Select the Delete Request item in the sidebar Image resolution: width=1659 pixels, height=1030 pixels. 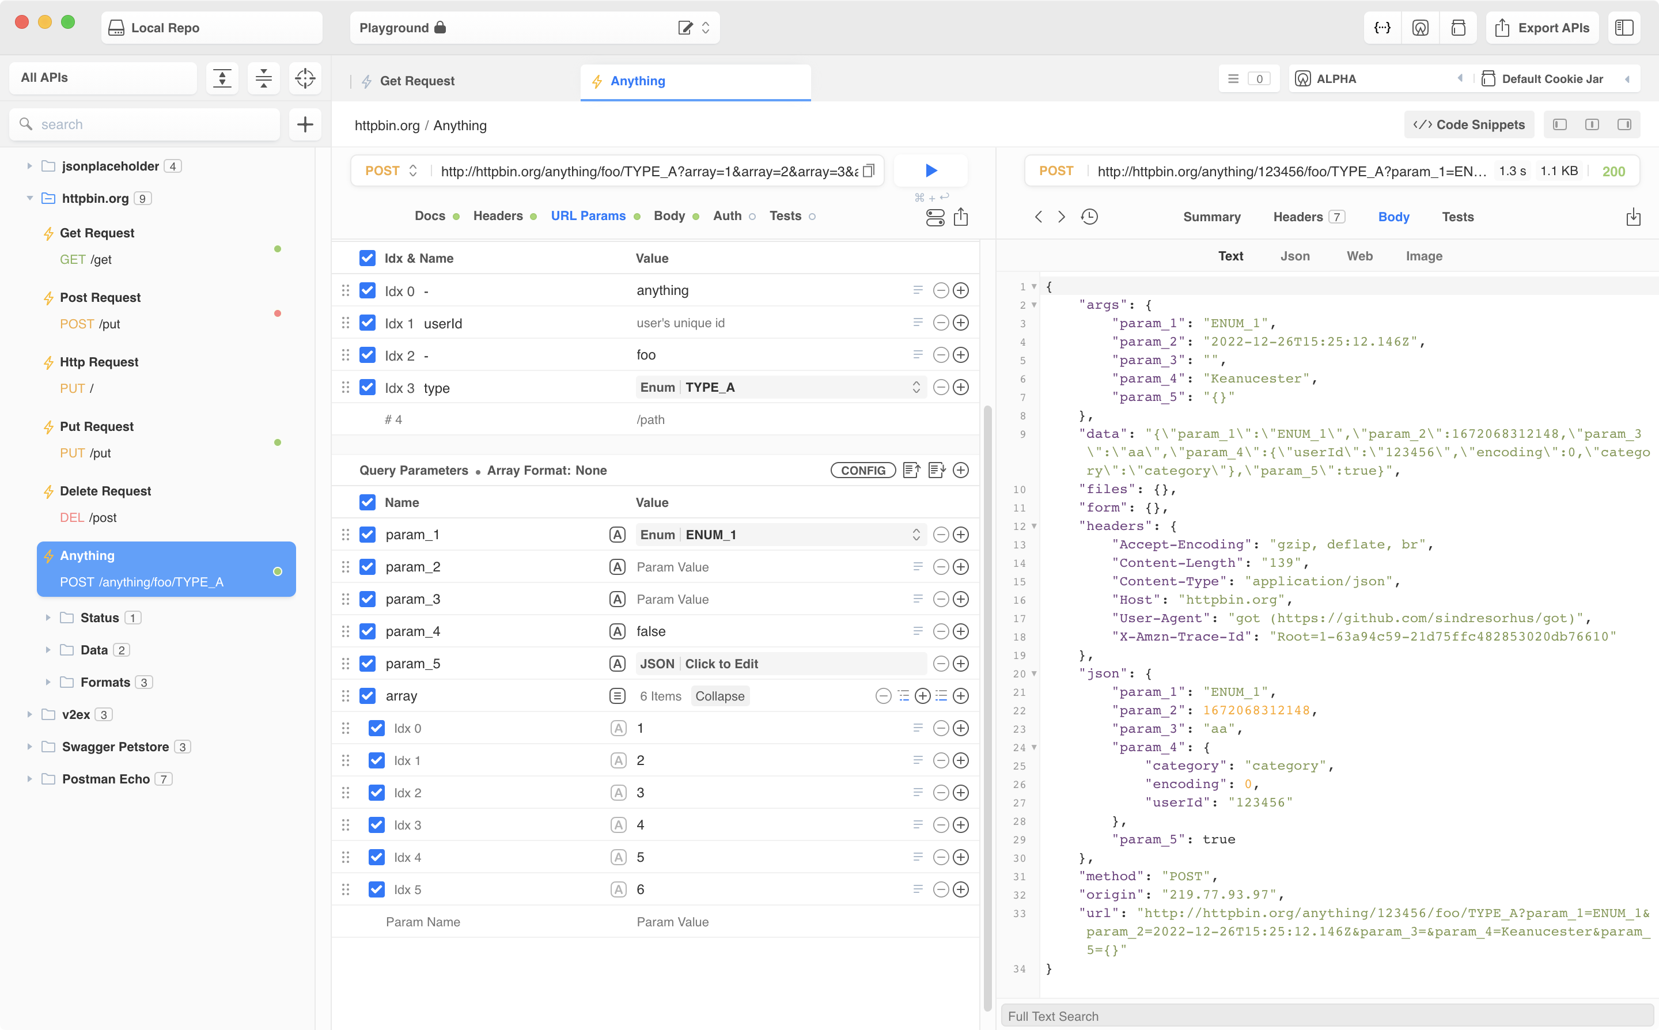pyautogui.click(x=166, y=504)
